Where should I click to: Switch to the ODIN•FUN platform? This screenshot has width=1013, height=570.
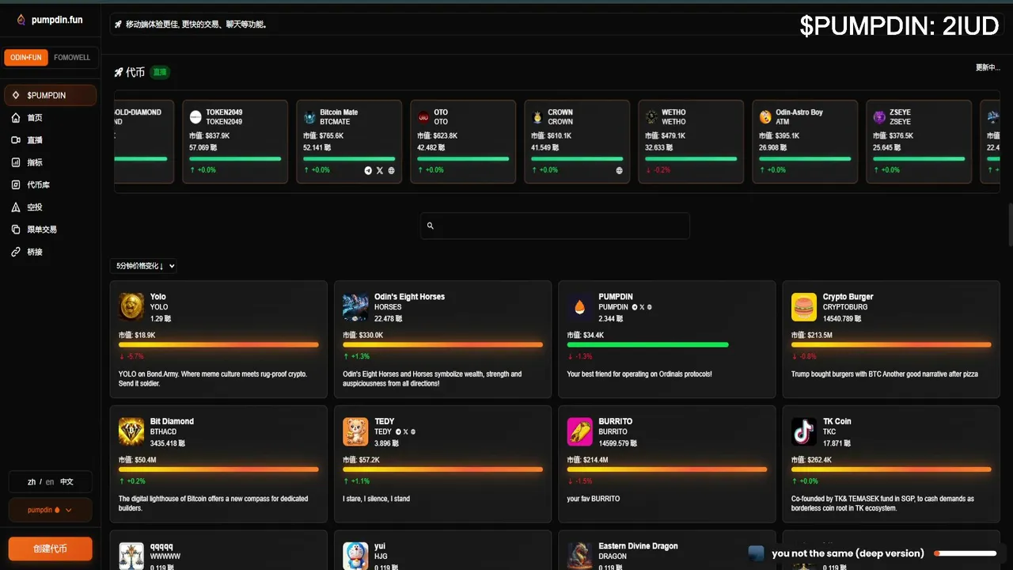26,58
